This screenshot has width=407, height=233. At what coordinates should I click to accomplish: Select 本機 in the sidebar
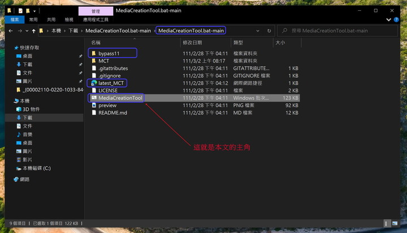22,101
